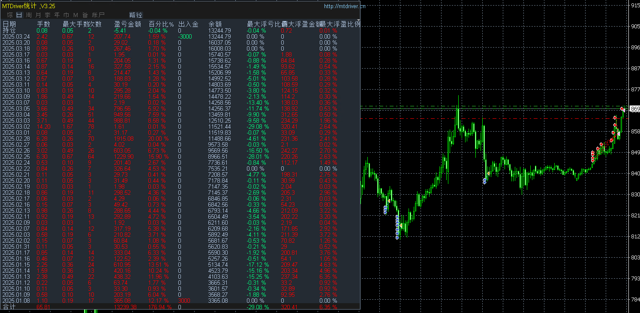Click the 2025.02.03 date row
Viewport: 640px width, 313px height.
point(16,235)
